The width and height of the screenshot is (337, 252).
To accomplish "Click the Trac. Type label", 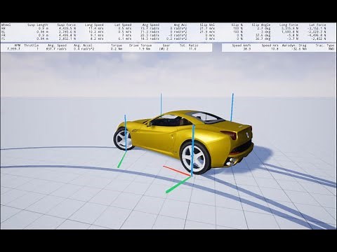I will point(325,45).
